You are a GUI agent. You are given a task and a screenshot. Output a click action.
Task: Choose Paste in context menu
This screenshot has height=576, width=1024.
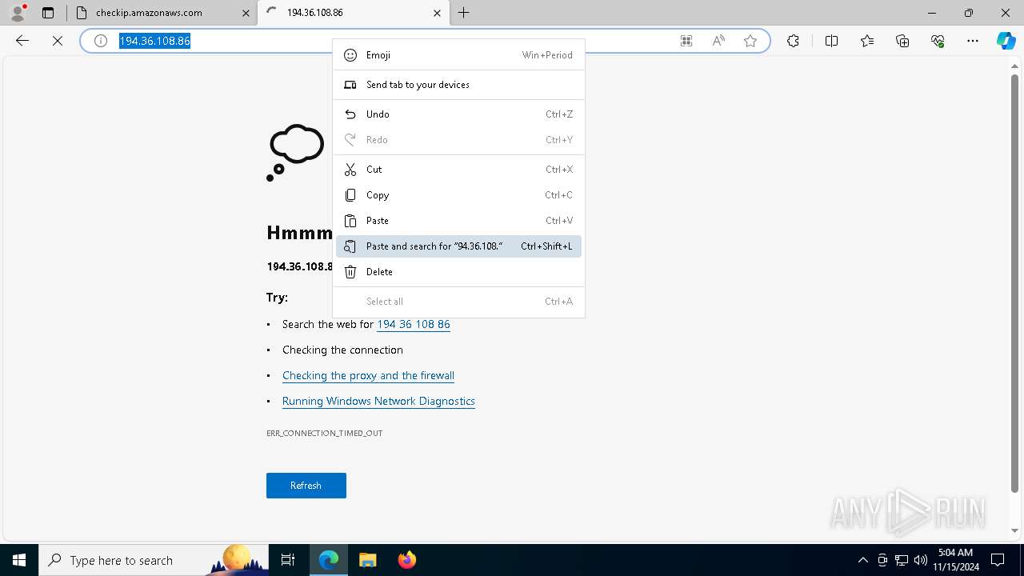coord(458,221)
